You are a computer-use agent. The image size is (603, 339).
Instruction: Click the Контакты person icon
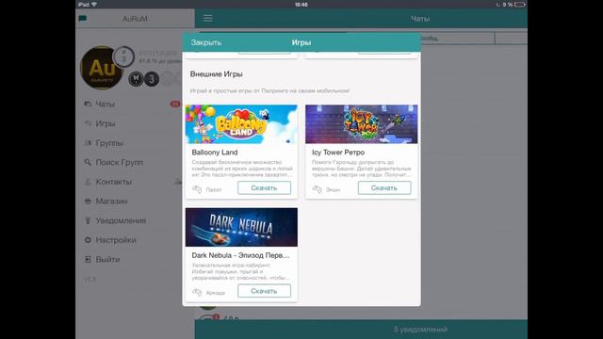(x=88, y=182)
